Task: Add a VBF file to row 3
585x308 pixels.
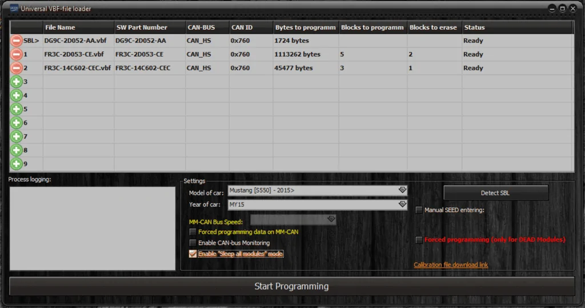Action: click(16, 82)
